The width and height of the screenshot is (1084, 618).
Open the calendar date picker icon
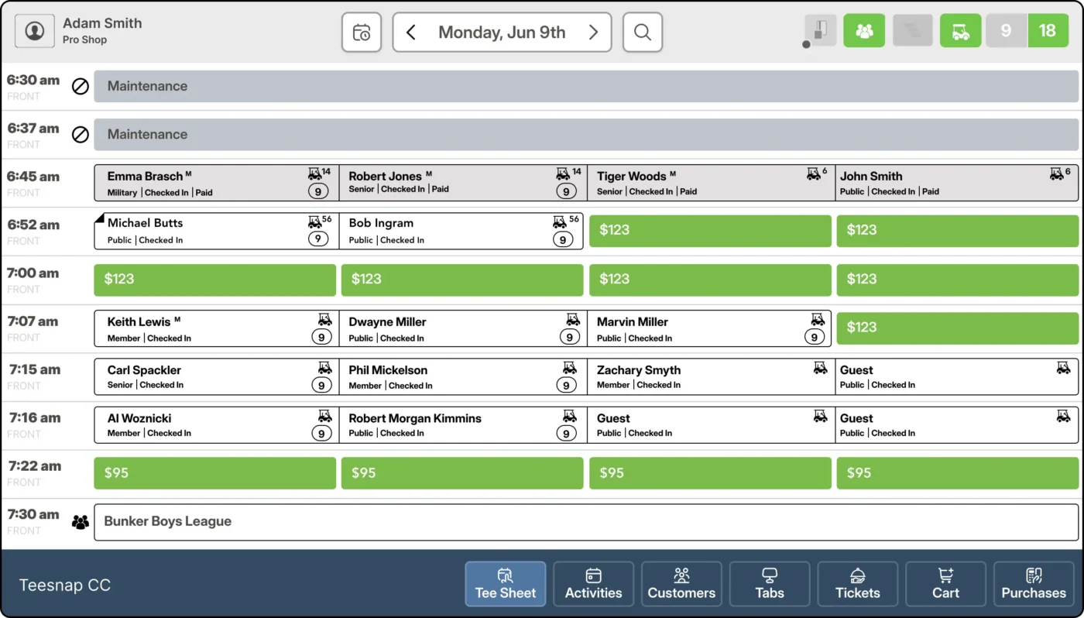pyautogui.click(x=362, y=33)
